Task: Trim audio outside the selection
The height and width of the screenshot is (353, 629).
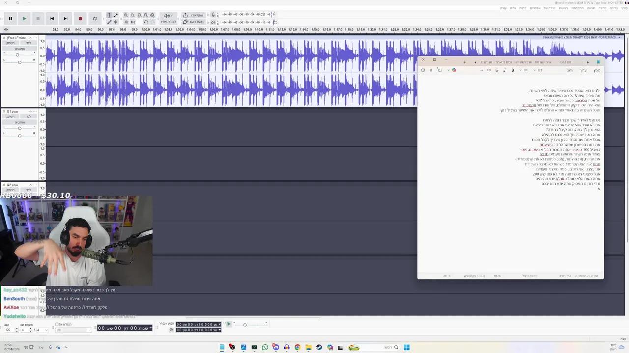Action: (126, 22)
